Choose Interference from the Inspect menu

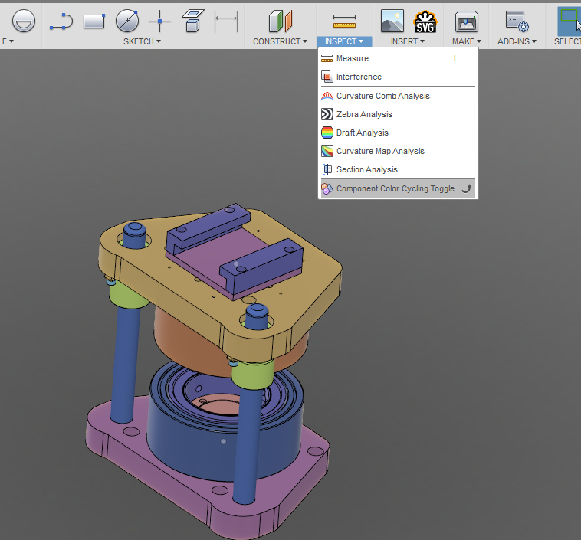pyautogui.click(x=398, y=77)
